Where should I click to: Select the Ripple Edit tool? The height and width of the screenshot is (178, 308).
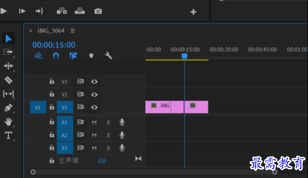point(8,66)
